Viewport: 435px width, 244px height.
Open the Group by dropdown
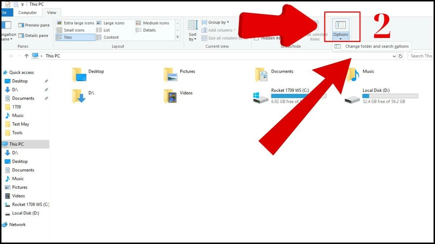coord(218,22)
